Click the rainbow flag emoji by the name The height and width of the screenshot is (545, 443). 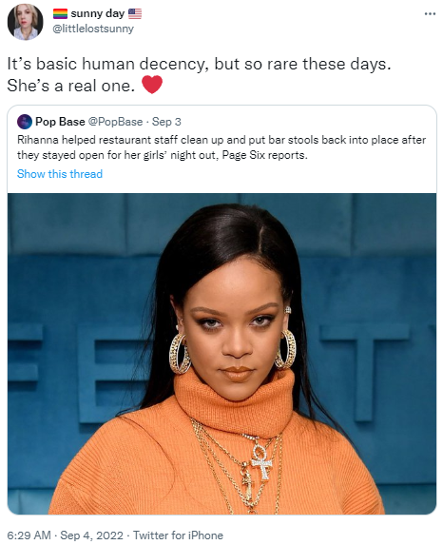pyautogui.click(x=60, y=13)
